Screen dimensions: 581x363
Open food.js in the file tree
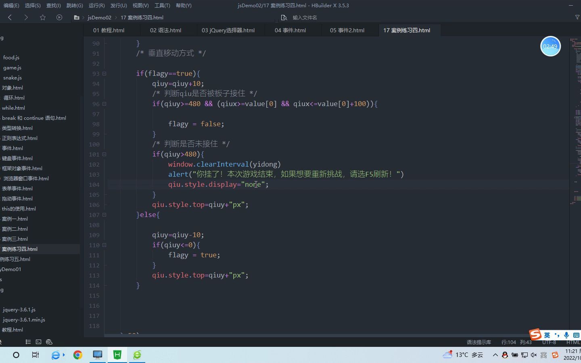(x=11, y=58)
